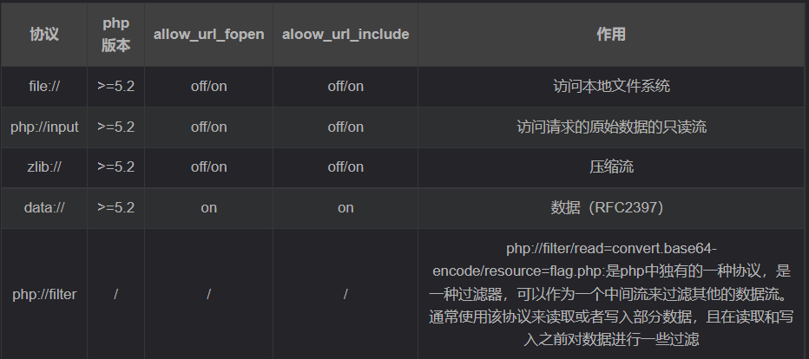Select the "aloow_url_include" header cell
Screen dimensions: 809x359
click(x=345, y=35)
